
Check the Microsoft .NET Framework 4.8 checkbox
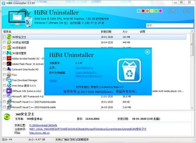pos(4,96)
